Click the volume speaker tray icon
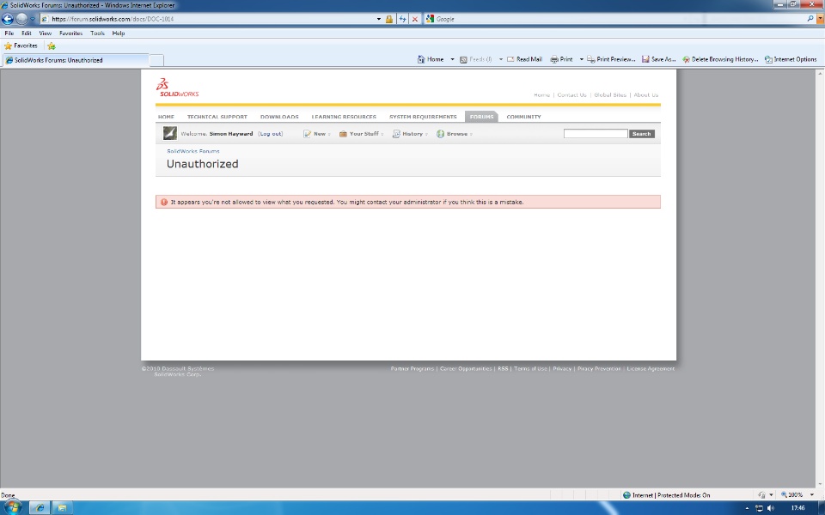Image resolution: width=825 pixels, height=515 pixels. pos(771,508)
